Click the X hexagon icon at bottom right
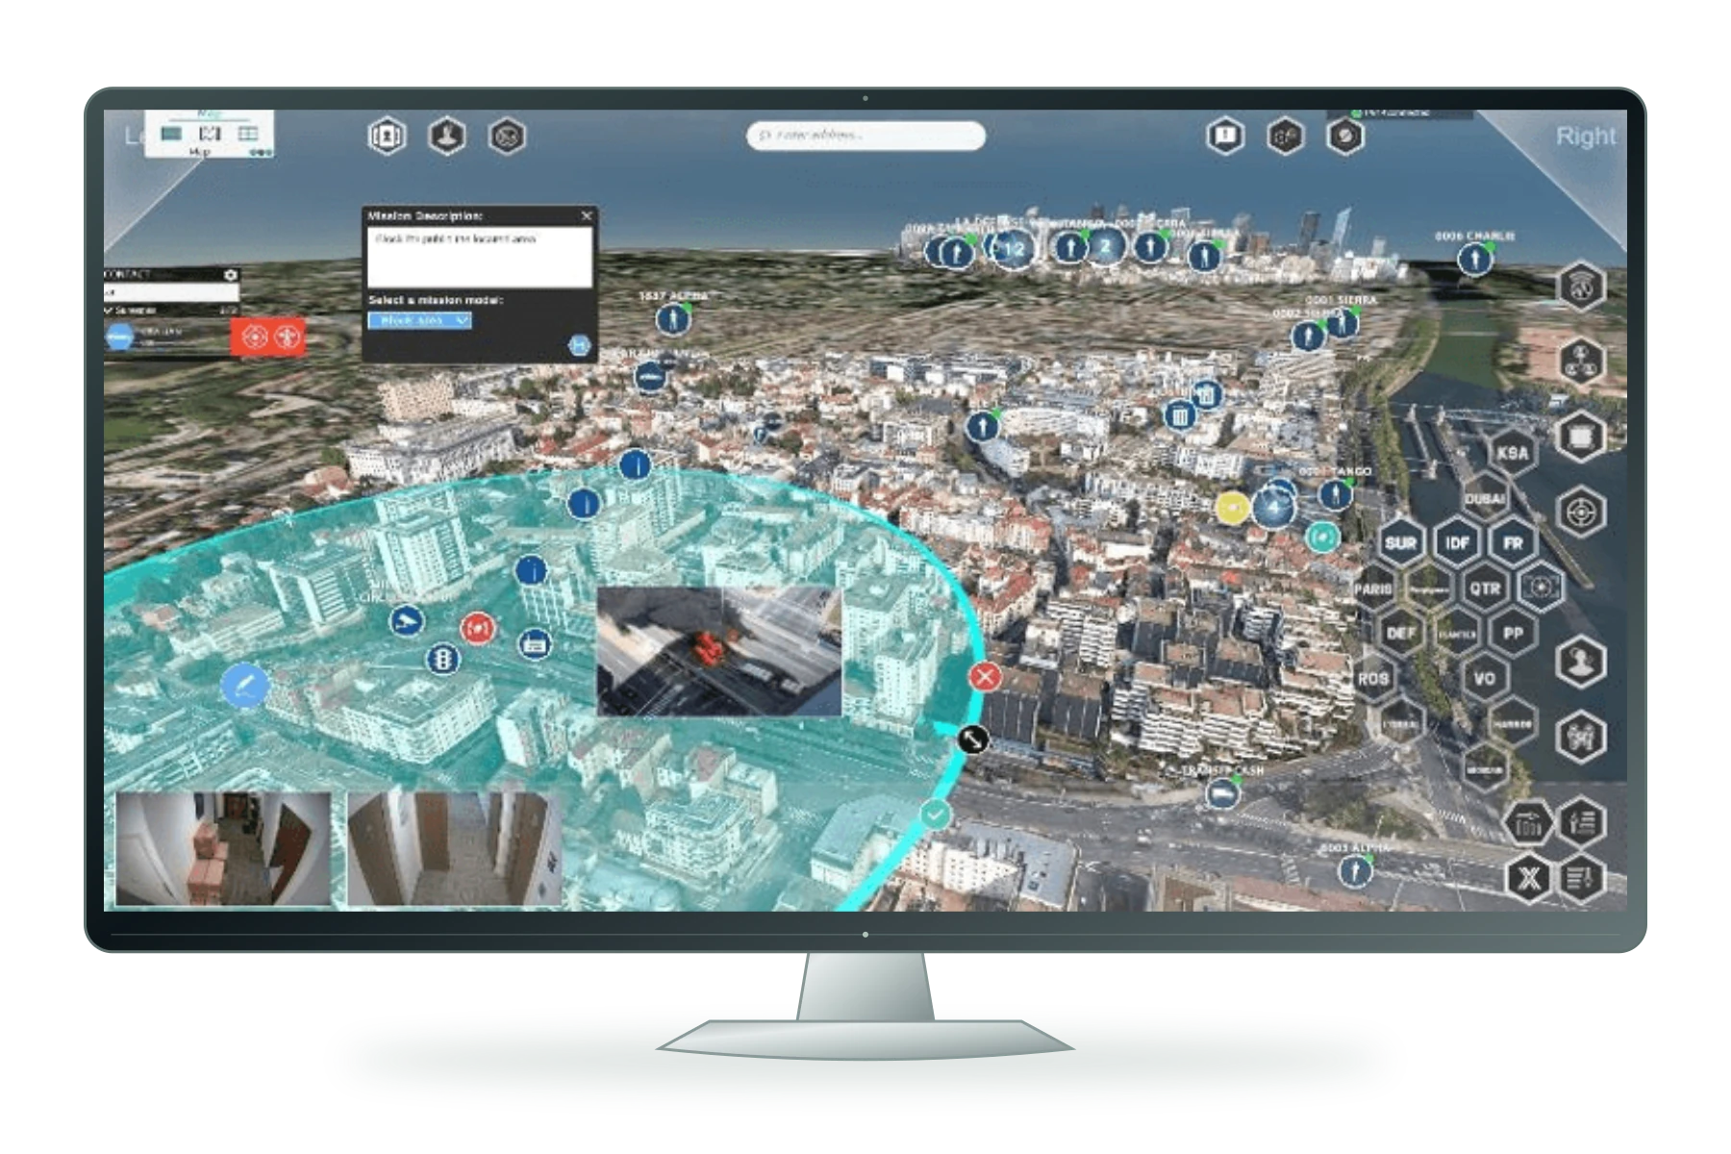The width and height of the screenshot is (1731, 1154). pyautogui.click(x=1529, y=877)
